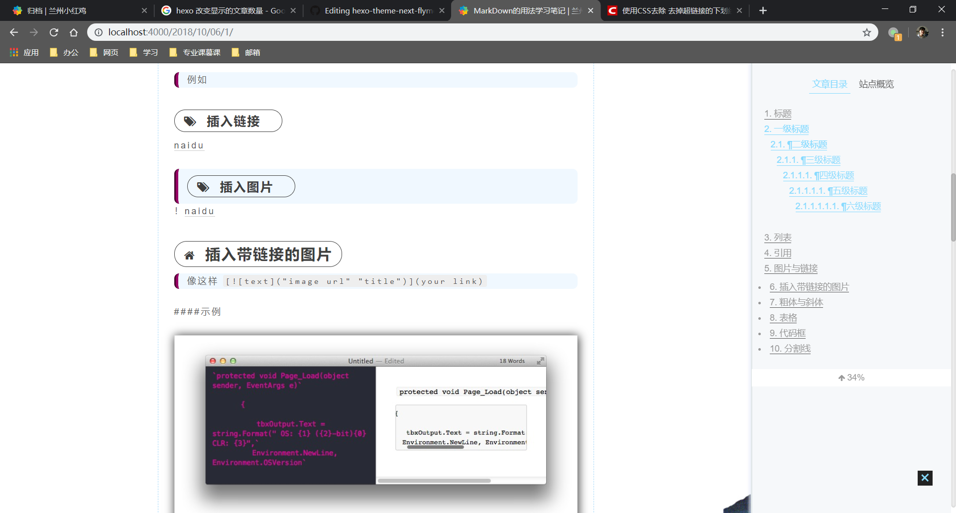Close the sidebar with X button

925,478
